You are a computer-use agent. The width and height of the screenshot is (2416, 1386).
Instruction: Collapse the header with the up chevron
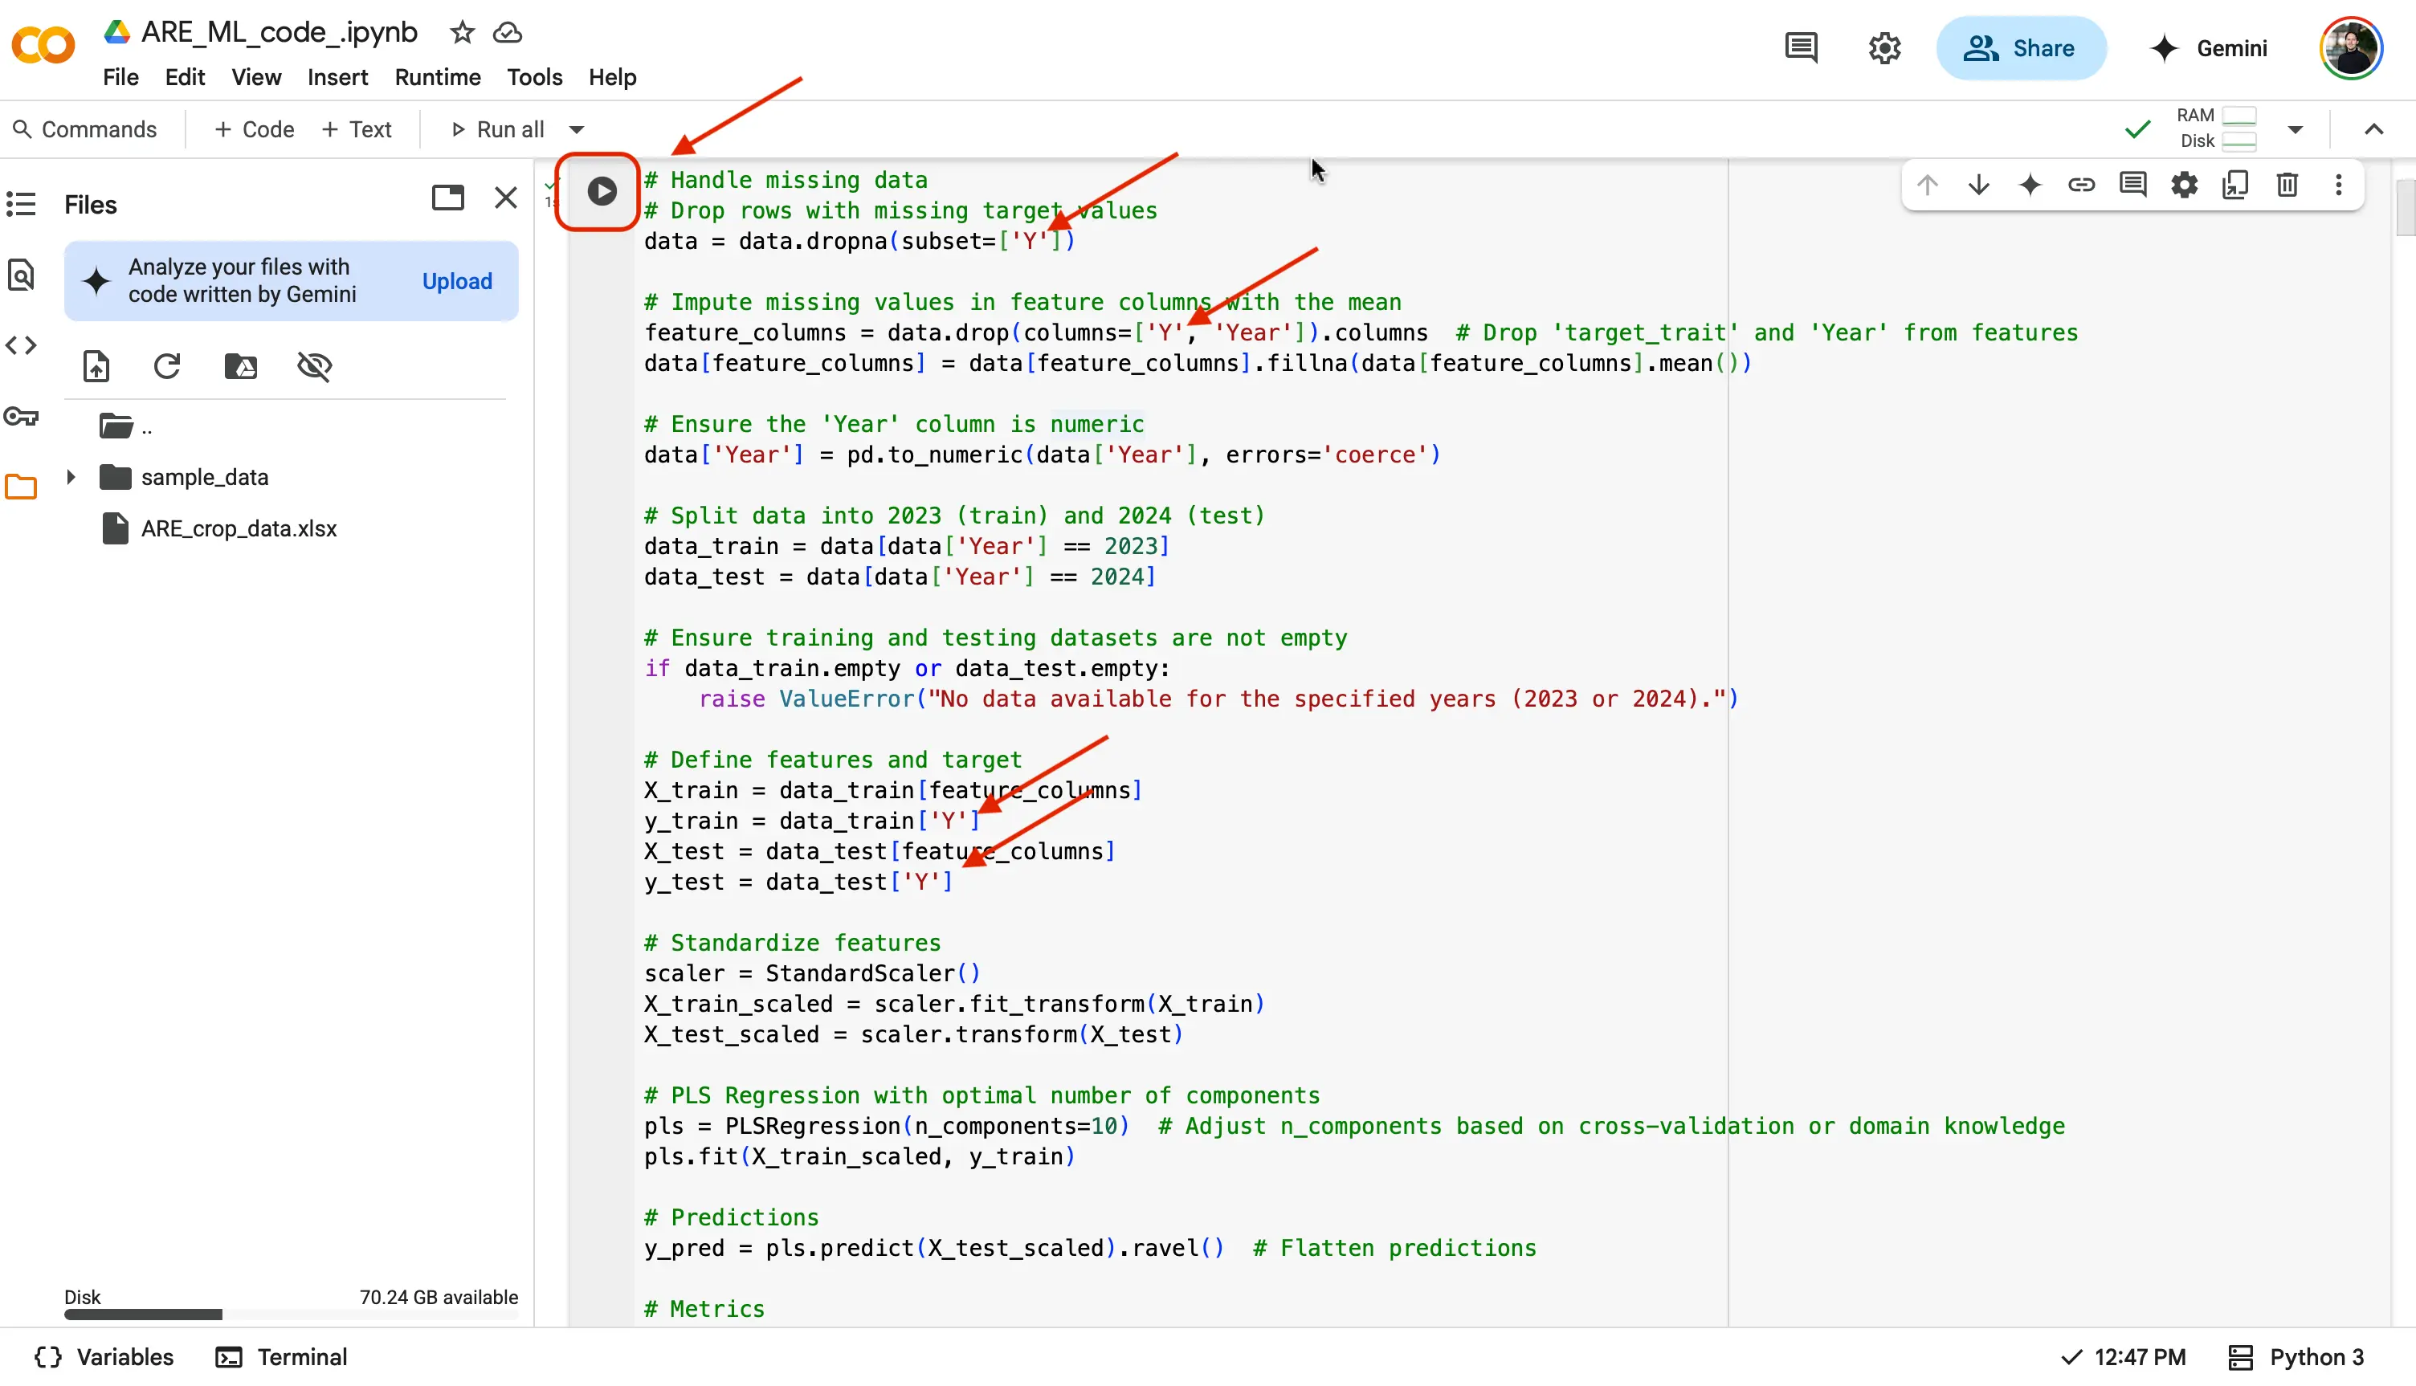(2373, 129)
